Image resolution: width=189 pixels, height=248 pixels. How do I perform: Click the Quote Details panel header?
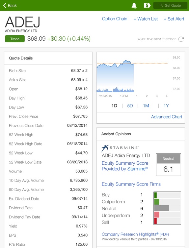click(x=48, y=58)
